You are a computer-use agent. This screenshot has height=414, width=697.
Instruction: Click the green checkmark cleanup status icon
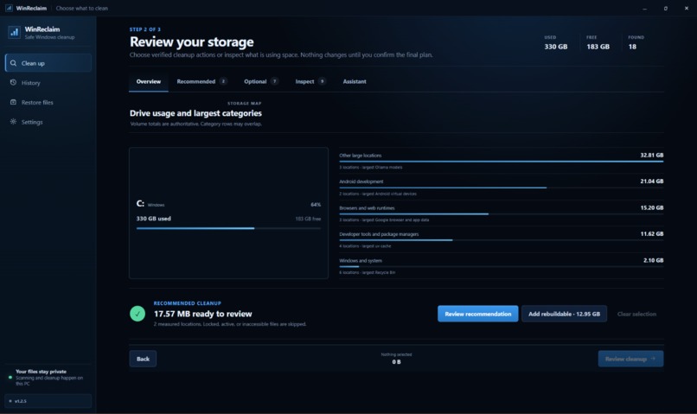(x=137, y=314)
